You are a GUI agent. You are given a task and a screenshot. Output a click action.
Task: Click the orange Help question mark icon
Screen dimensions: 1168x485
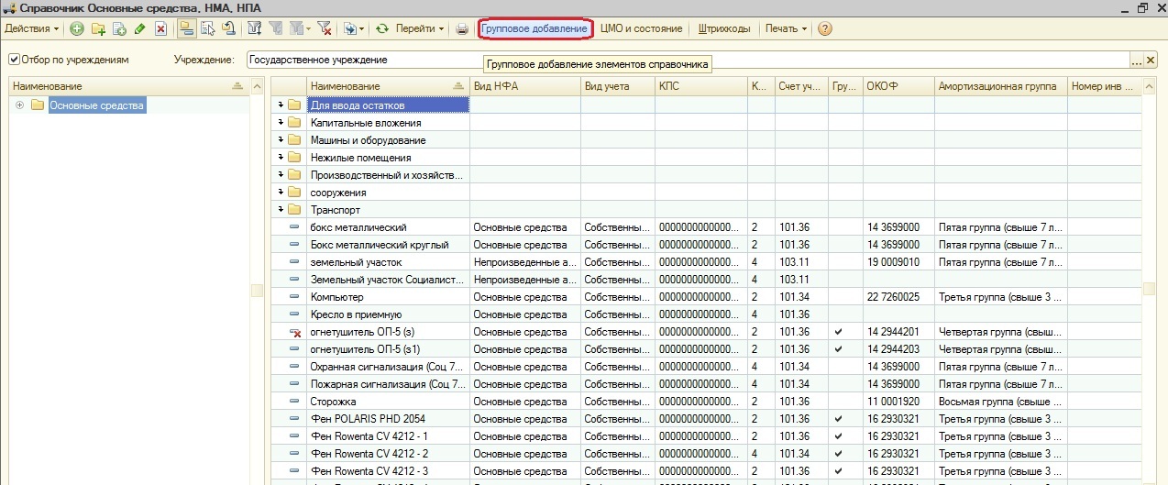(825, 28)
